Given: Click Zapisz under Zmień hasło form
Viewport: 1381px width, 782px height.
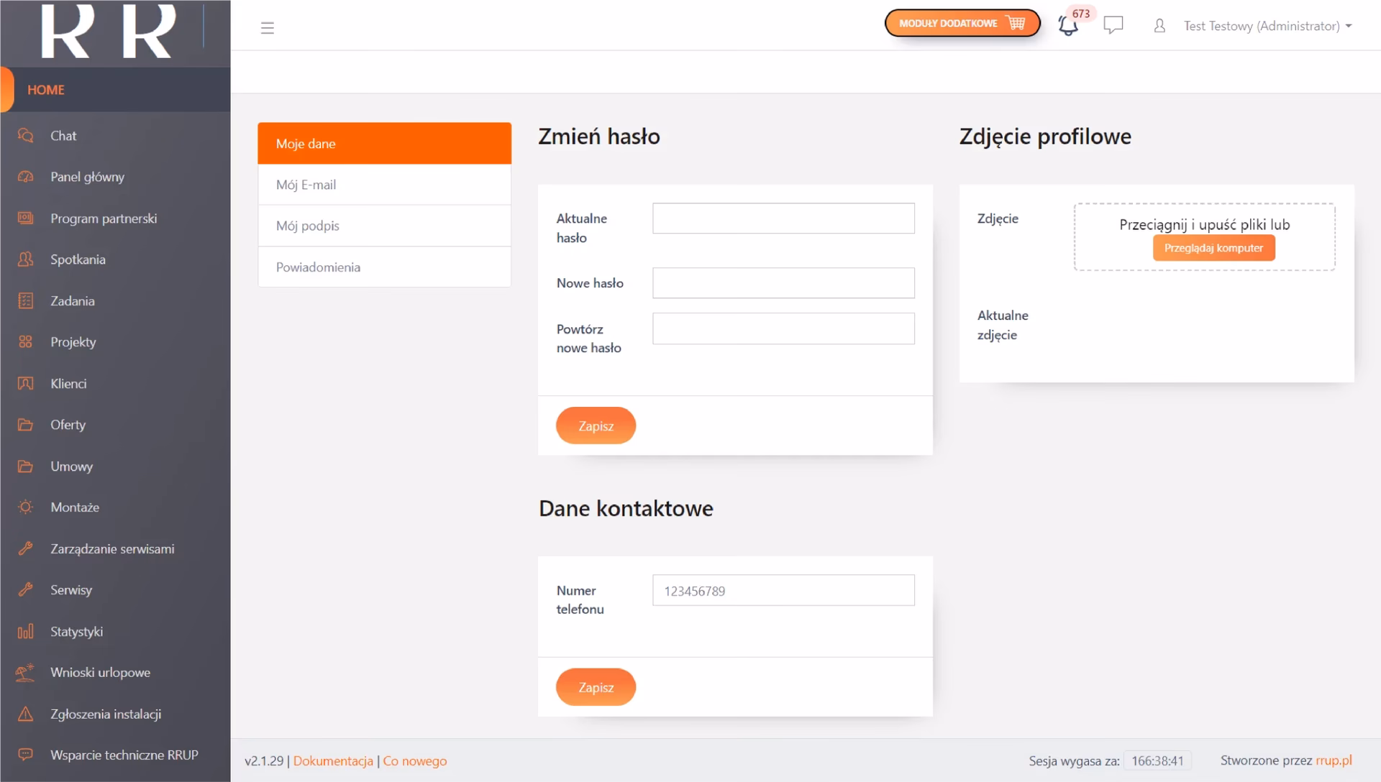Looking at the screenshot, I should (x=596, y=425).
